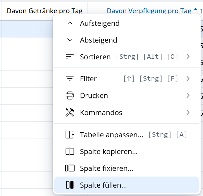The height and width of the screenshot is (196, 203).
Task: Choose Spalte füllen... from menu
Action: (103, 185)
